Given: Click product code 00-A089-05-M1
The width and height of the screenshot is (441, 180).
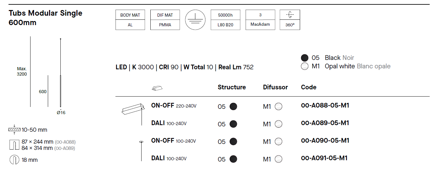Looking at the screenshot, I should 325,123.
